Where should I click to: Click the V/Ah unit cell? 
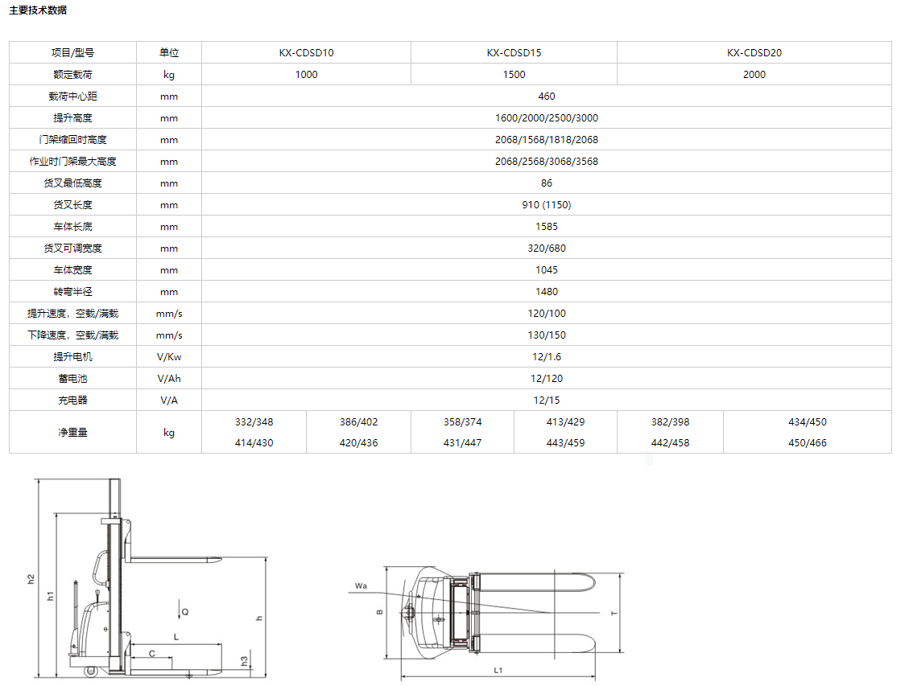point(169,379)
